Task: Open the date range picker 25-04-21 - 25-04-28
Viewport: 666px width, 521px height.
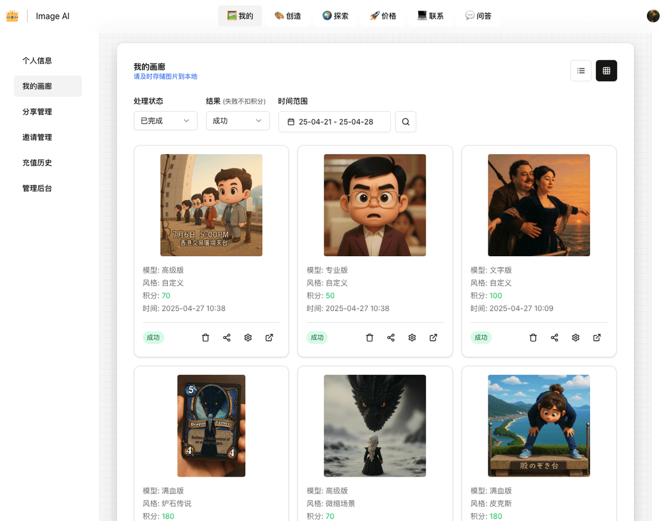Action: (x=334, y=122)
